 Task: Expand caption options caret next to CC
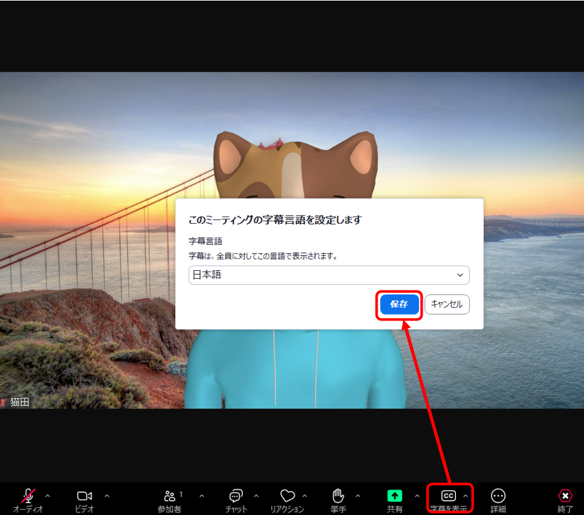[x=466, y=495]
